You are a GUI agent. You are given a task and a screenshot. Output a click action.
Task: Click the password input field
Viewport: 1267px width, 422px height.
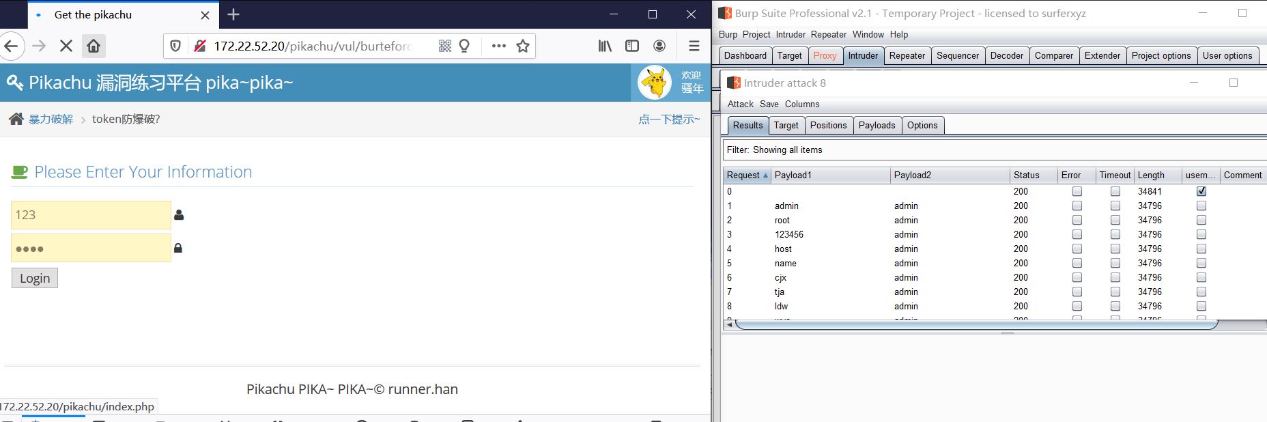point(91,248)
